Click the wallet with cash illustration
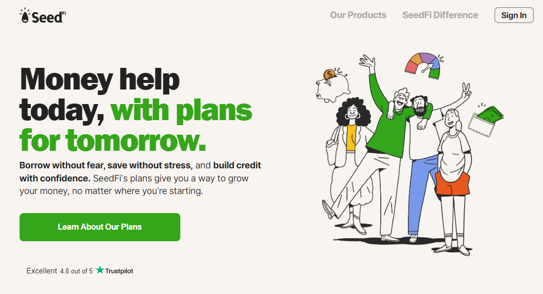 pyautogui.click(x=485, y=120)
